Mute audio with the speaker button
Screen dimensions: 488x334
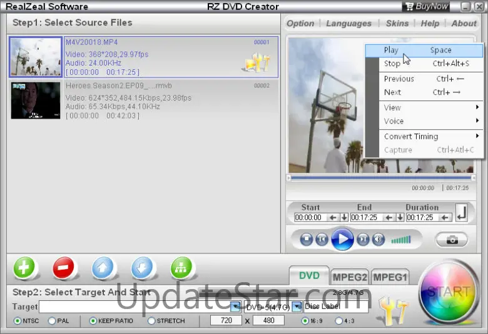(x=379, y=239)
